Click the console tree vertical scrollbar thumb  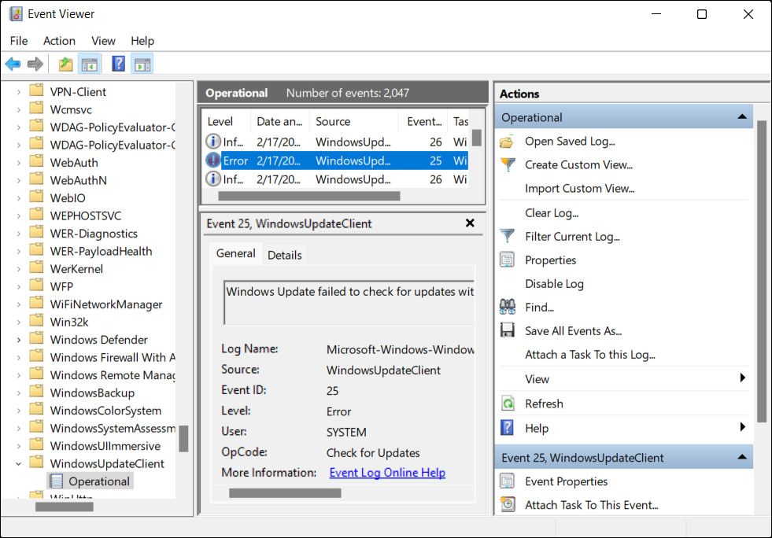pyautogui.click(x=183, y=438)
